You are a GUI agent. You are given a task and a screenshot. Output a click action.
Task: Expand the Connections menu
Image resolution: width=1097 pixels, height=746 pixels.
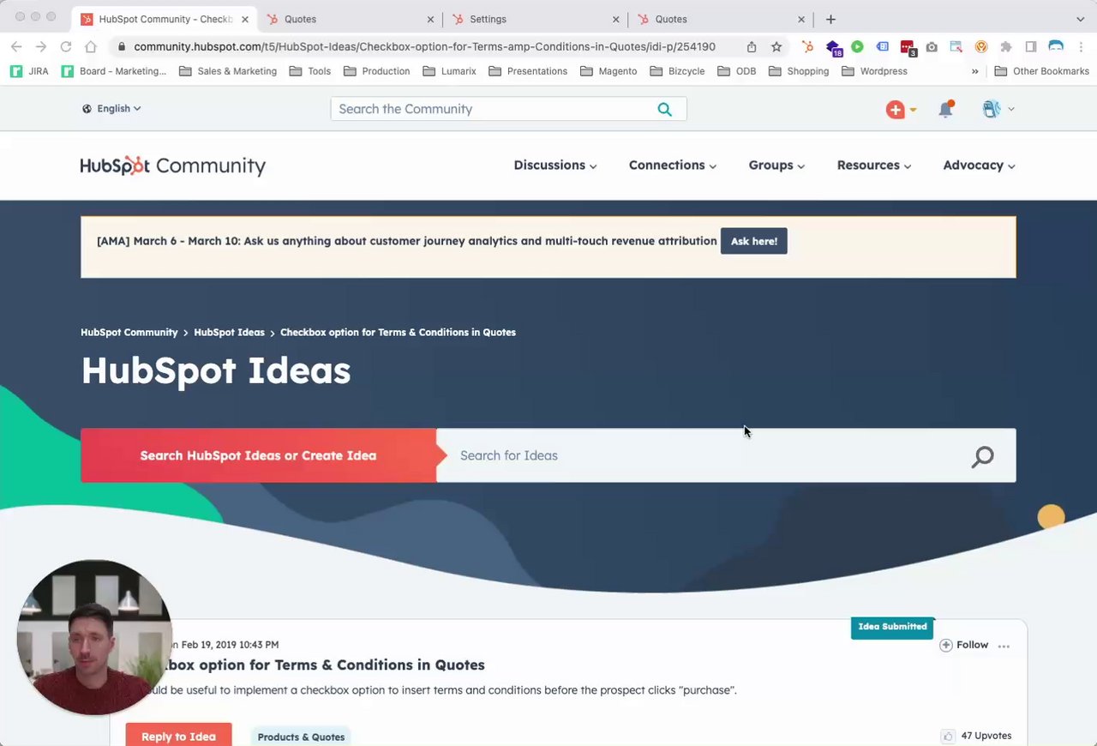(x=673, y=165)
